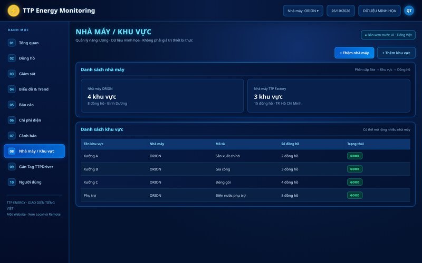Click Bản xem trước UI - Tiếng Việt badge
Viewport: 422px width, 263px height.
pyautogui.click(x=388, y=35)
